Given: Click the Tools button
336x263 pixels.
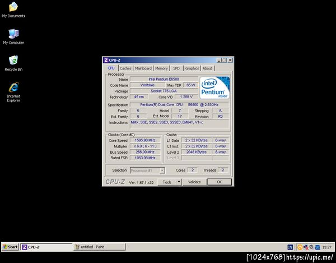Looking at the screenshot, I should pos(167,182).
